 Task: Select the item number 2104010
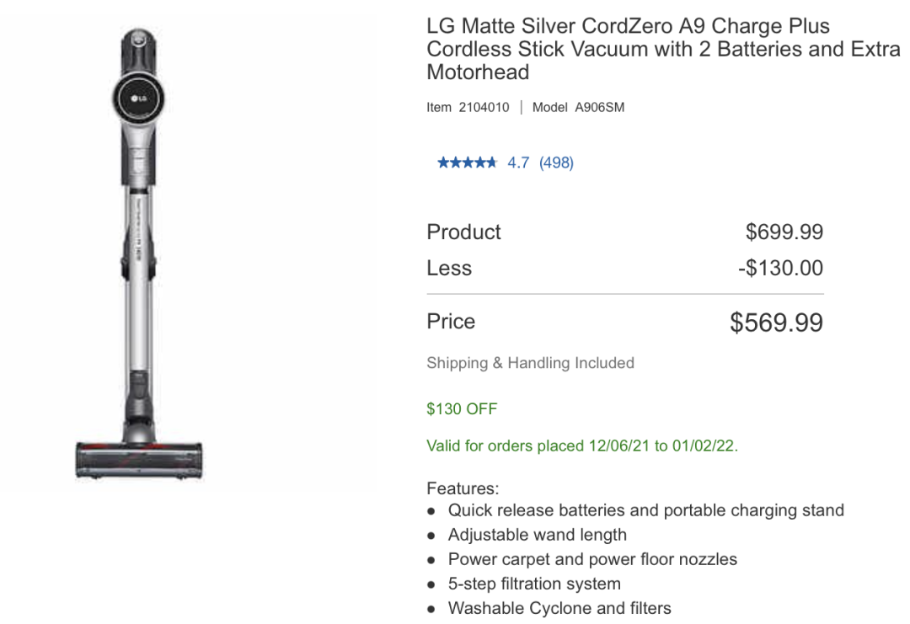484,107
